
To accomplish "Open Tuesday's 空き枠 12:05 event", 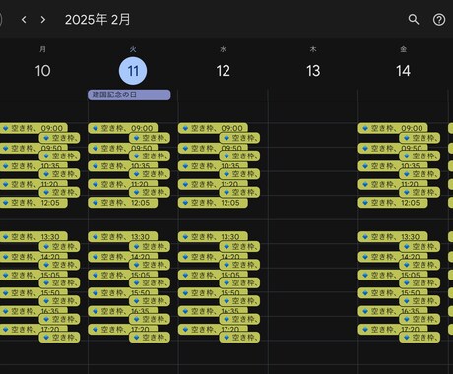I will coord(122,203).
